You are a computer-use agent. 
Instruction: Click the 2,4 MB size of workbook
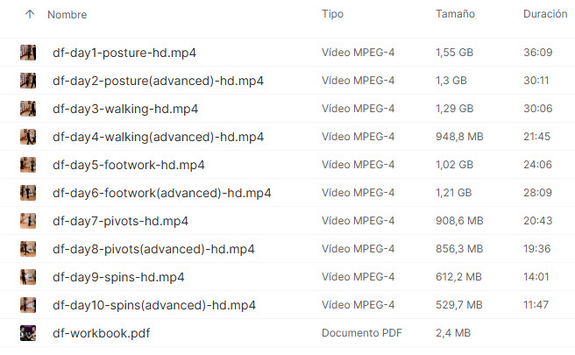pyautogui.click(x=452, y=333)
